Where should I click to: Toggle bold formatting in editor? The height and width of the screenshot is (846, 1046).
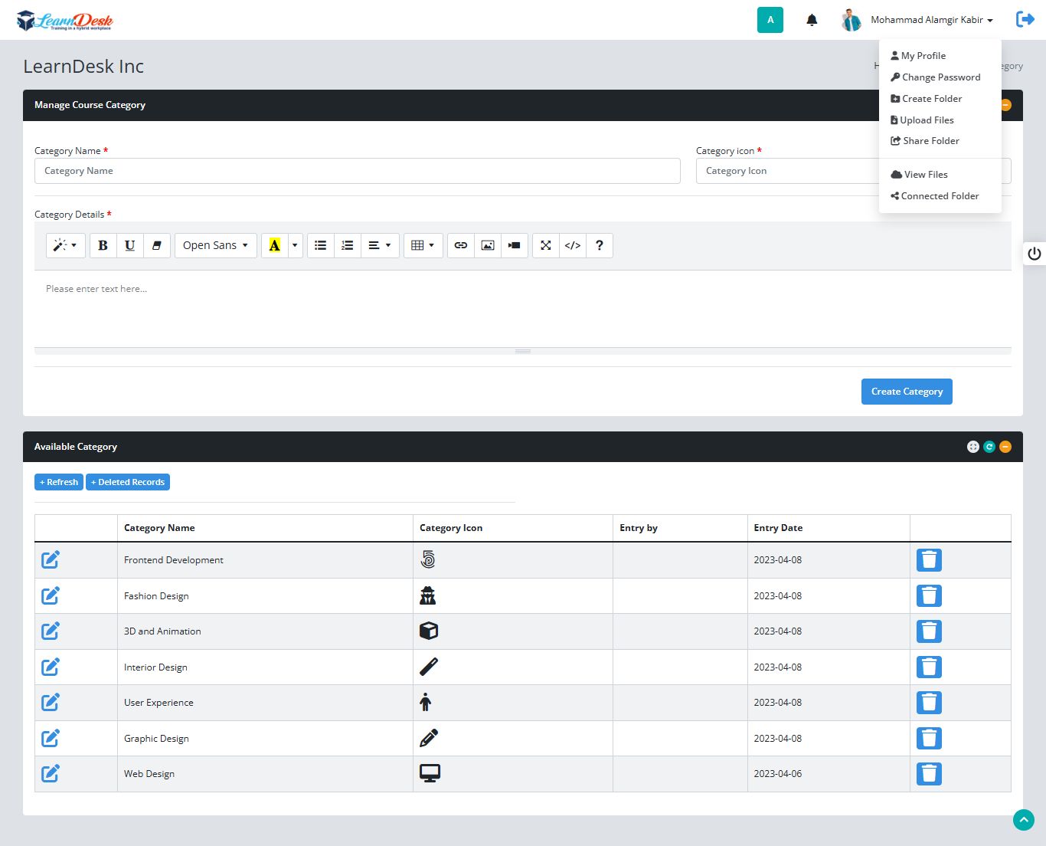(103, 245)
